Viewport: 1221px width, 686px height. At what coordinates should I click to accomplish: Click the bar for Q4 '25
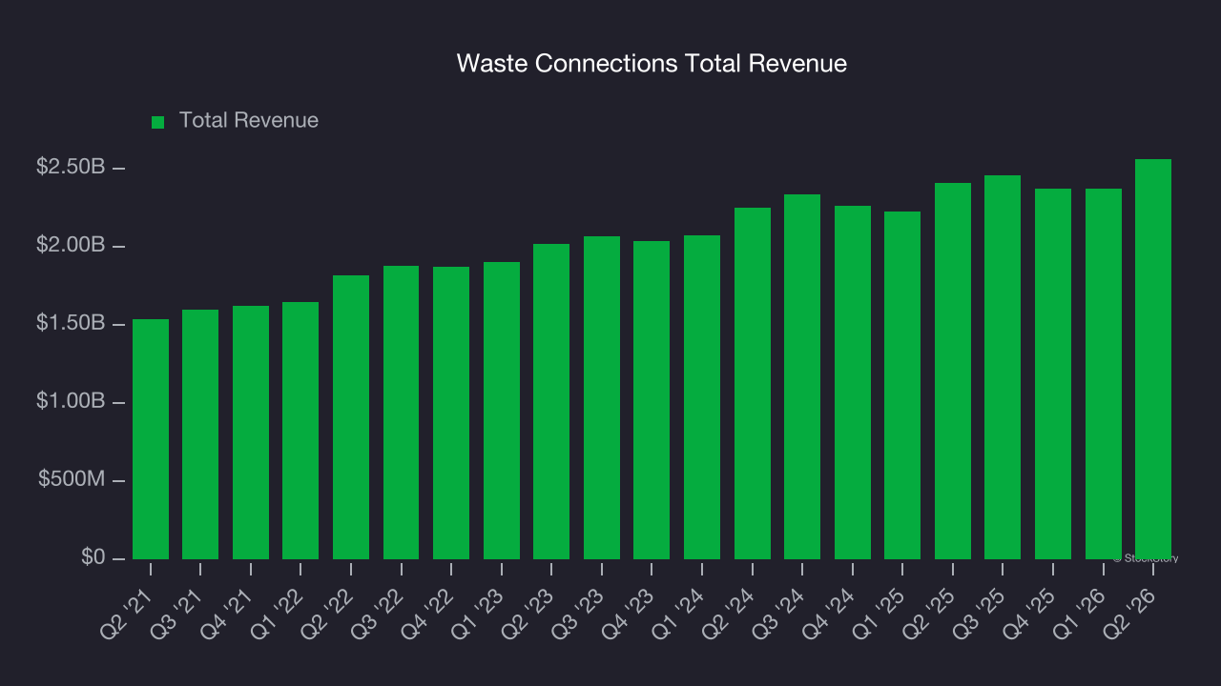1053,373
